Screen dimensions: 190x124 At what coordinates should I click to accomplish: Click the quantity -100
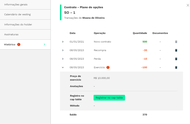coord(144,67)
